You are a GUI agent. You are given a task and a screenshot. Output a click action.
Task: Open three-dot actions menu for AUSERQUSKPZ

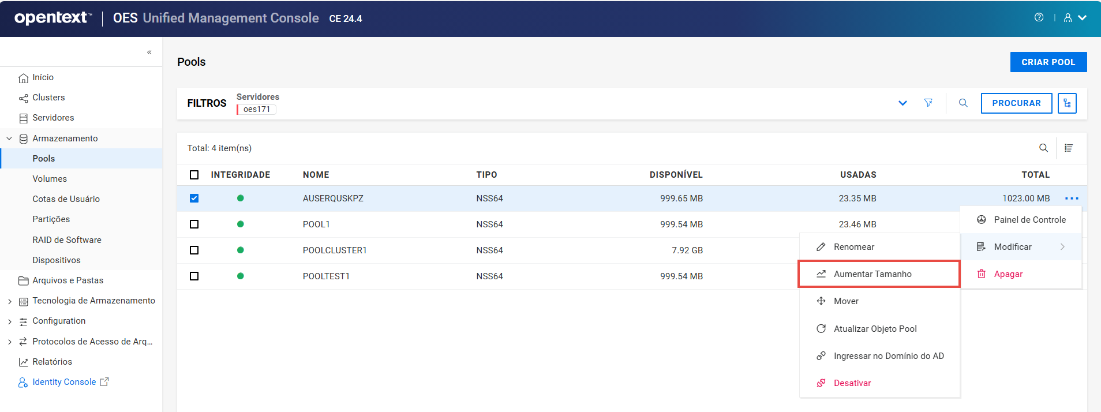pos(1072,198)
